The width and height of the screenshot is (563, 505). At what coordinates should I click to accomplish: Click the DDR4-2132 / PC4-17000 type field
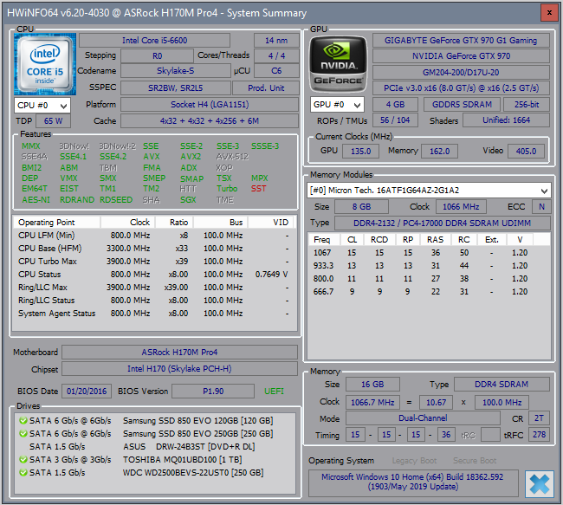pos(442,223)
